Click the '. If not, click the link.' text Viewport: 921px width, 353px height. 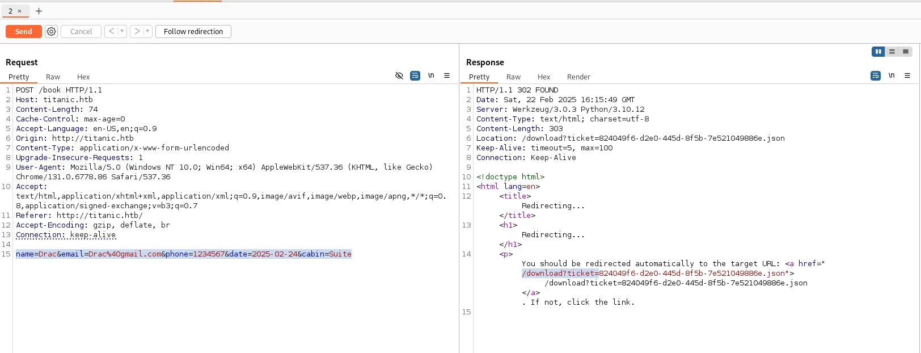click(x=578, y=302)
